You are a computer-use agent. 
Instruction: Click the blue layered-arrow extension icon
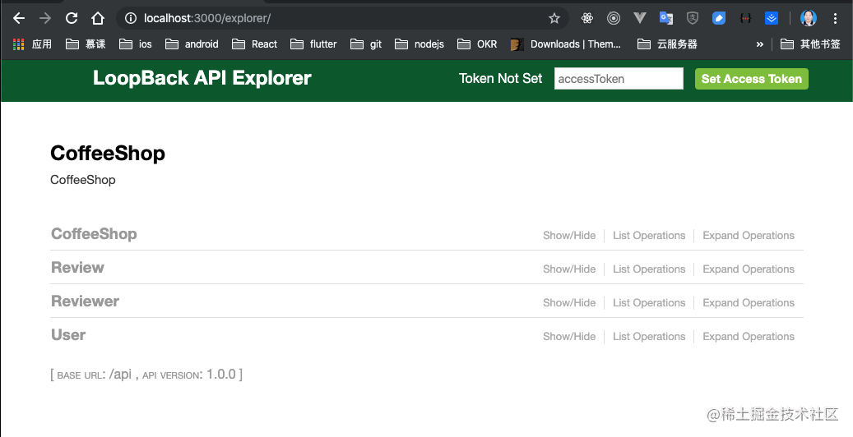tap(772, 18)
